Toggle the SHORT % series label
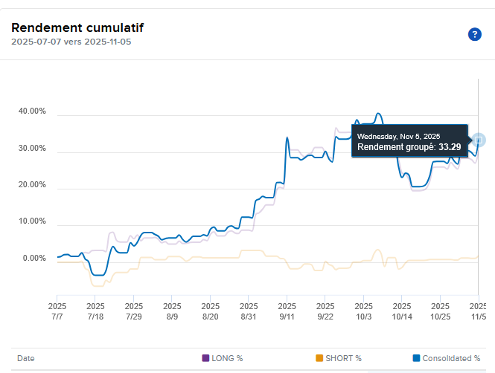 pos(343,358)
